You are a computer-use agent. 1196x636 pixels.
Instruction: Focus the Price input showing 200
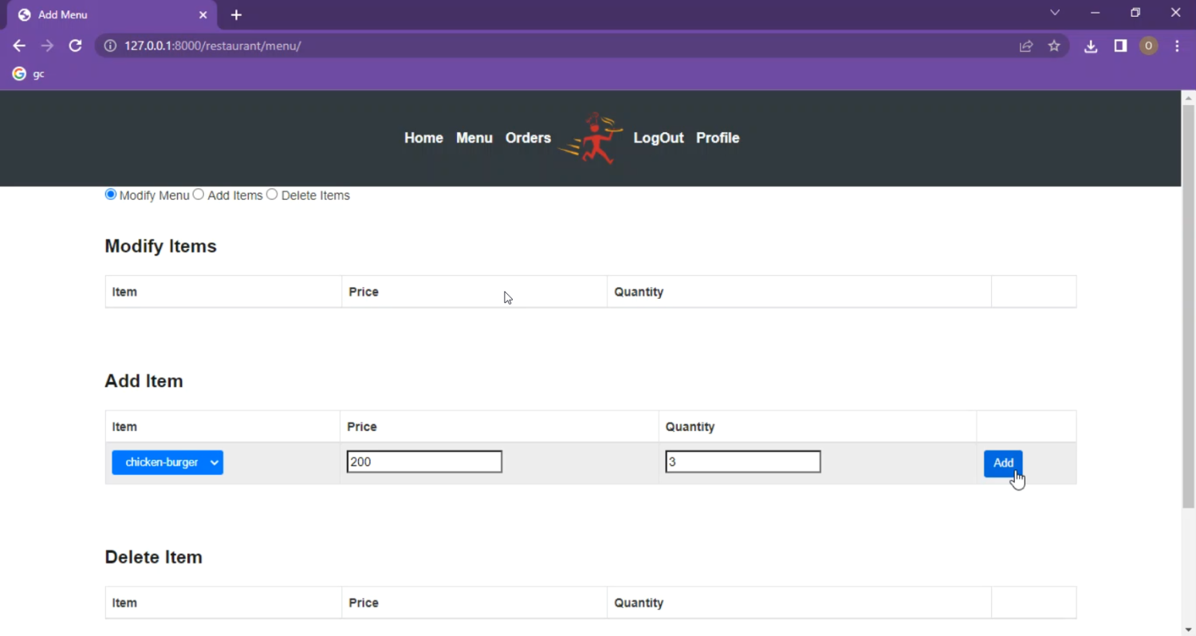tap(424, 461)
